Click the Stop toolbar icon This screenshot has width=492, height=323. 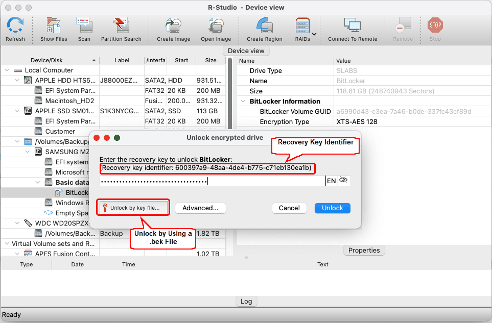[x=435, y=25]
